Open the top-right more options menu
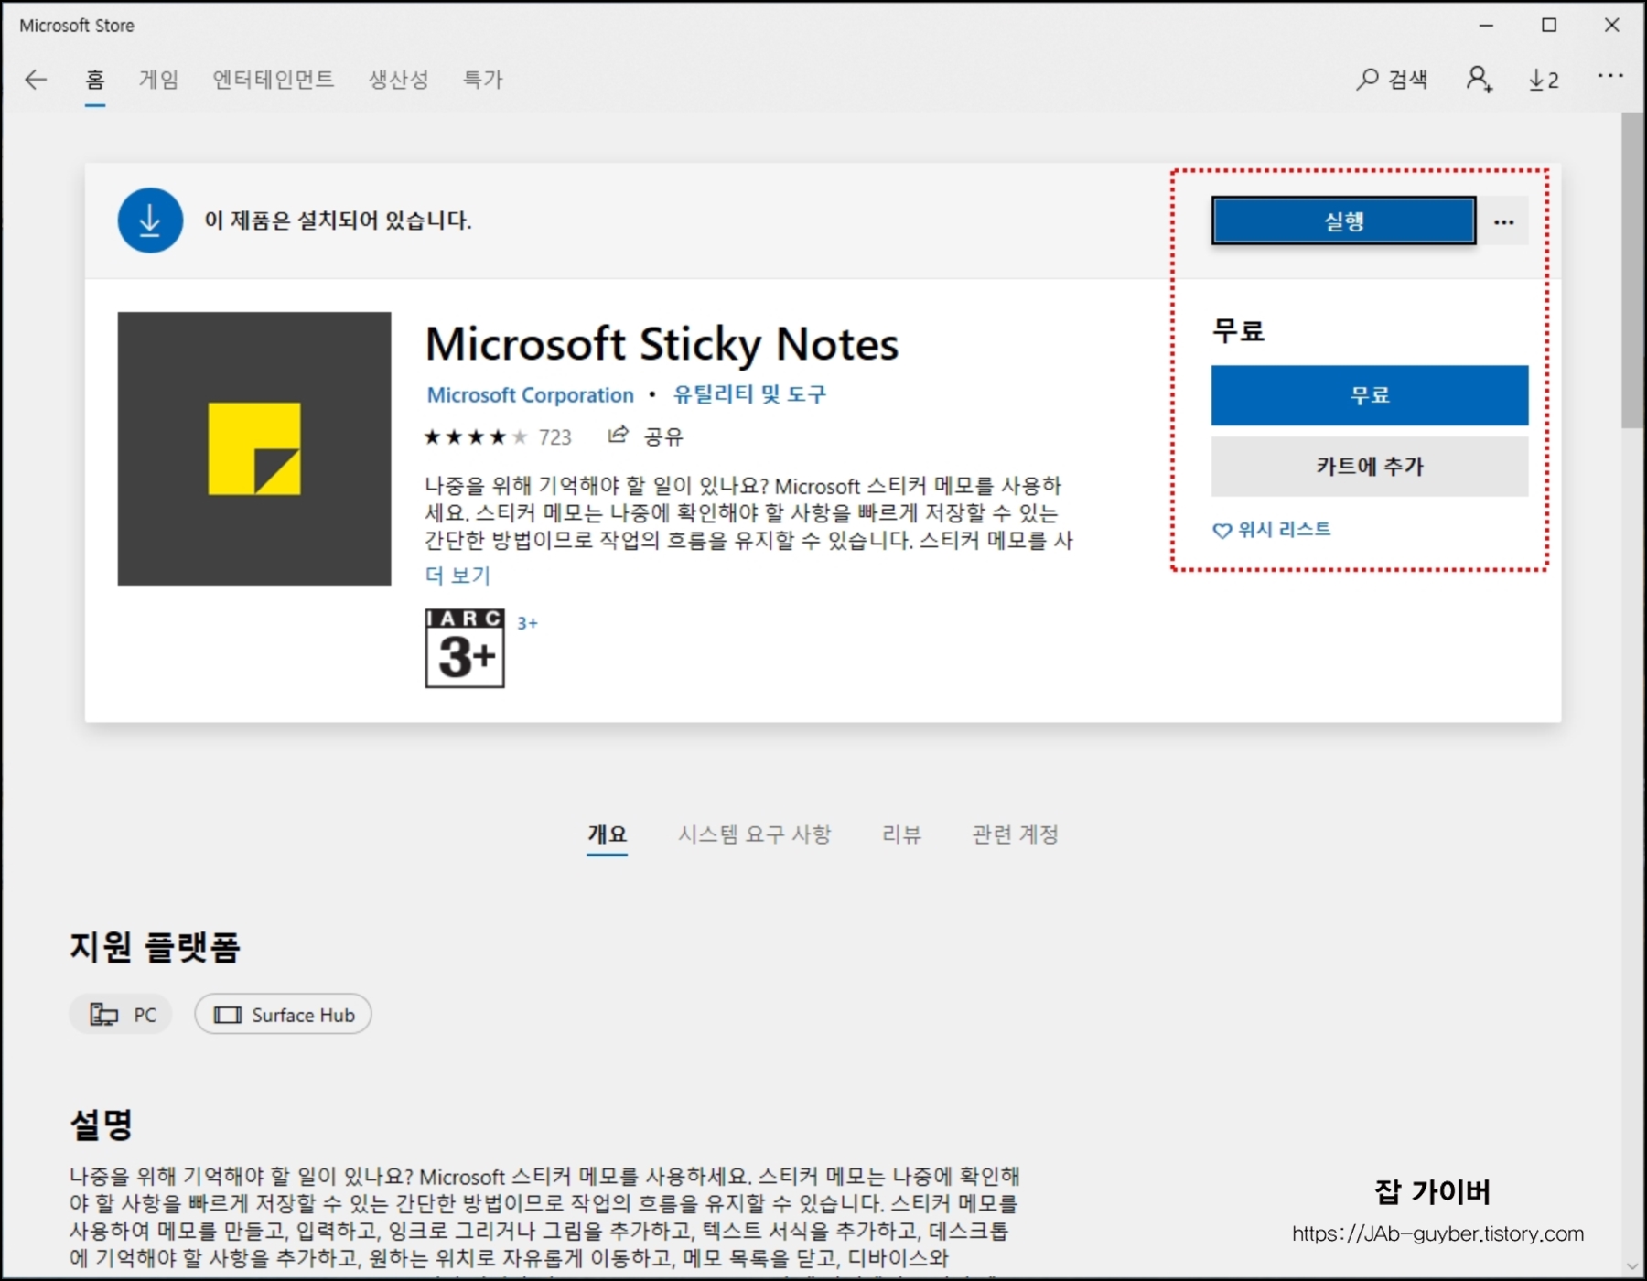The width and height of the screenshot is (1647, 1281). [x=1609, y=76]
